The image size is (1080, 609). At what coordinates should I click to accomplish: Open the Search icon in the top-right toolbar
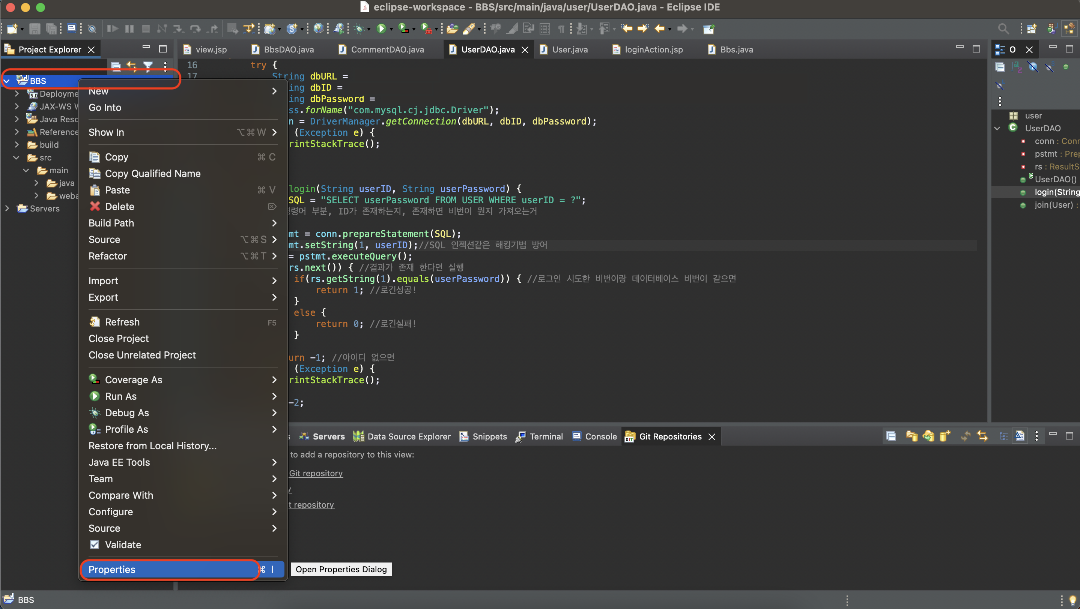(x=1004, y=28)
